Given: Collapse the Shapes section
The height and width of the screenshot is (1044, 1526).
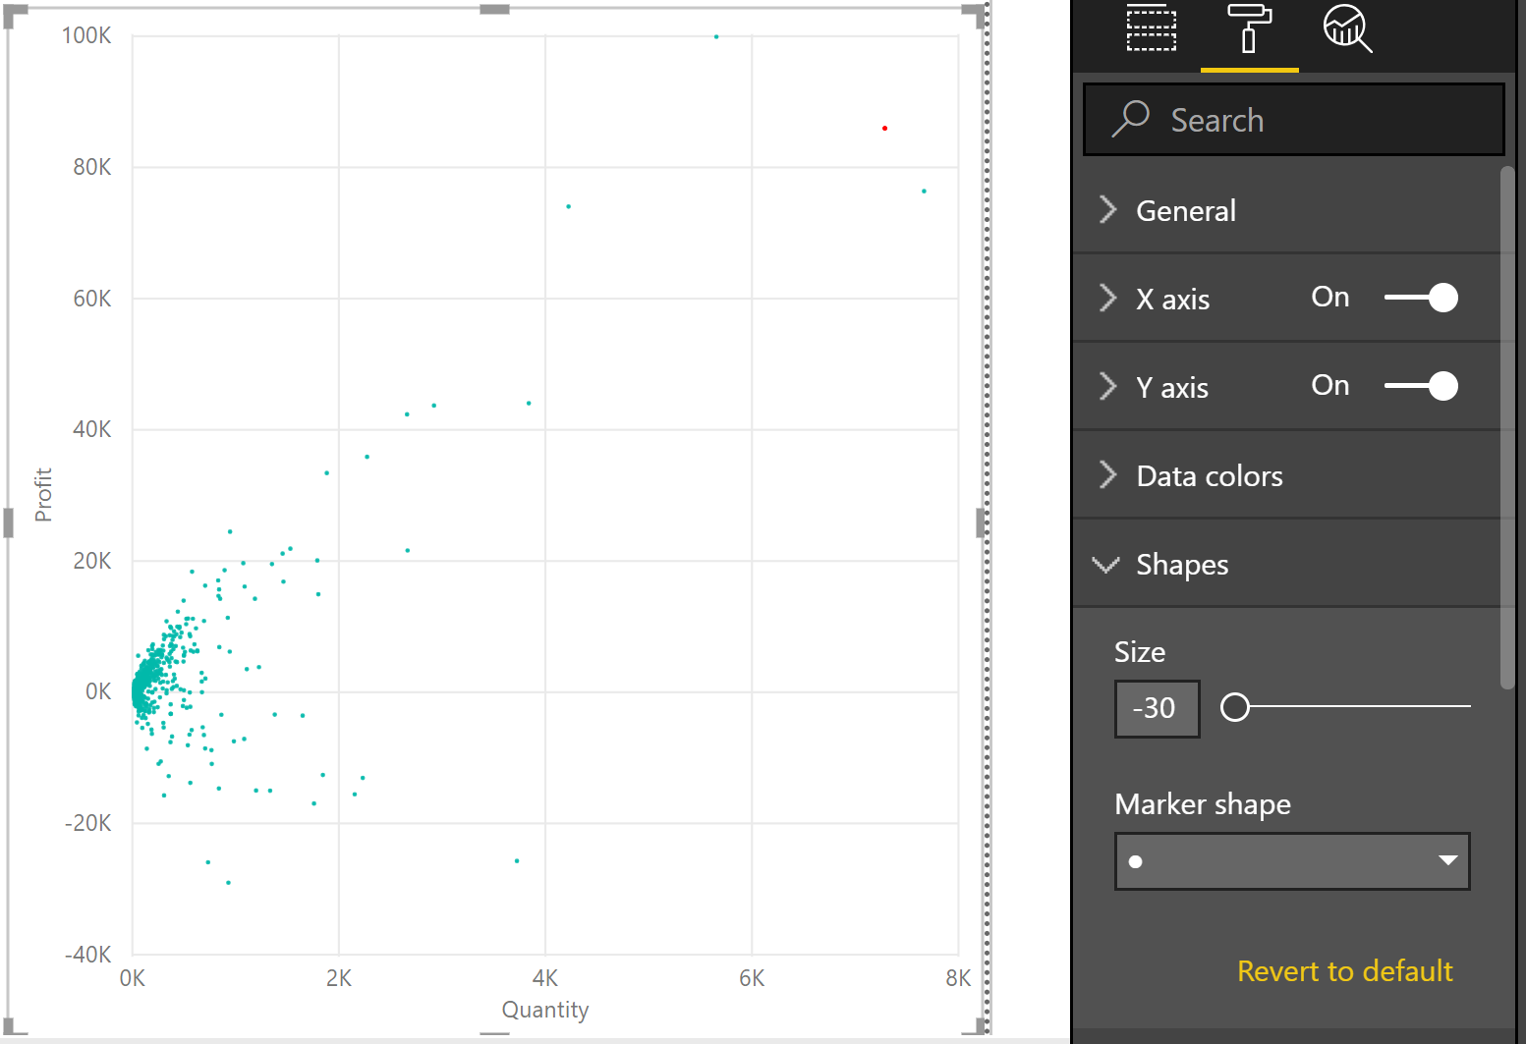Looking at the screenshot, I should click(x=1106, y=565).
